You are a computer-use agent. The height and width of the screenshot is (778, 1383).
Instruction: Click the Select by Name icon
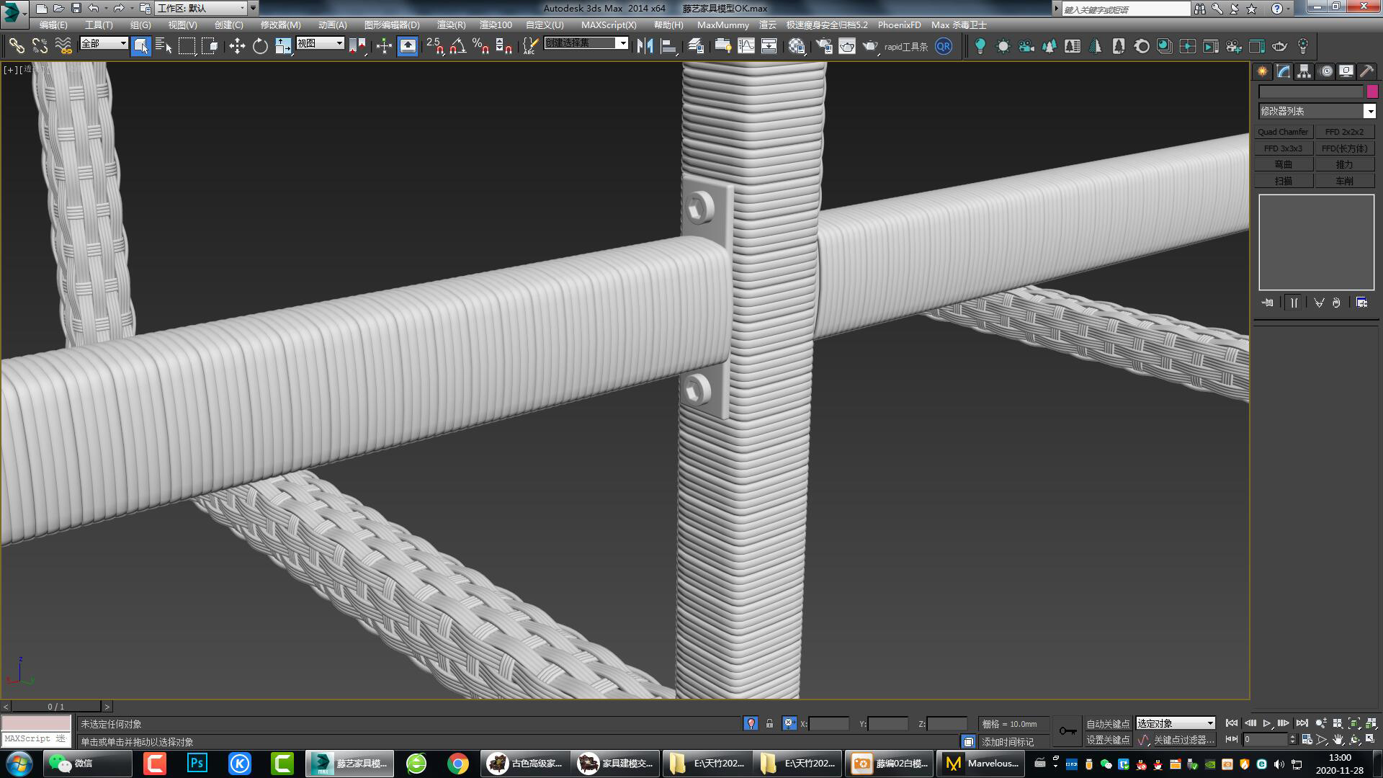tap(164, 46)
